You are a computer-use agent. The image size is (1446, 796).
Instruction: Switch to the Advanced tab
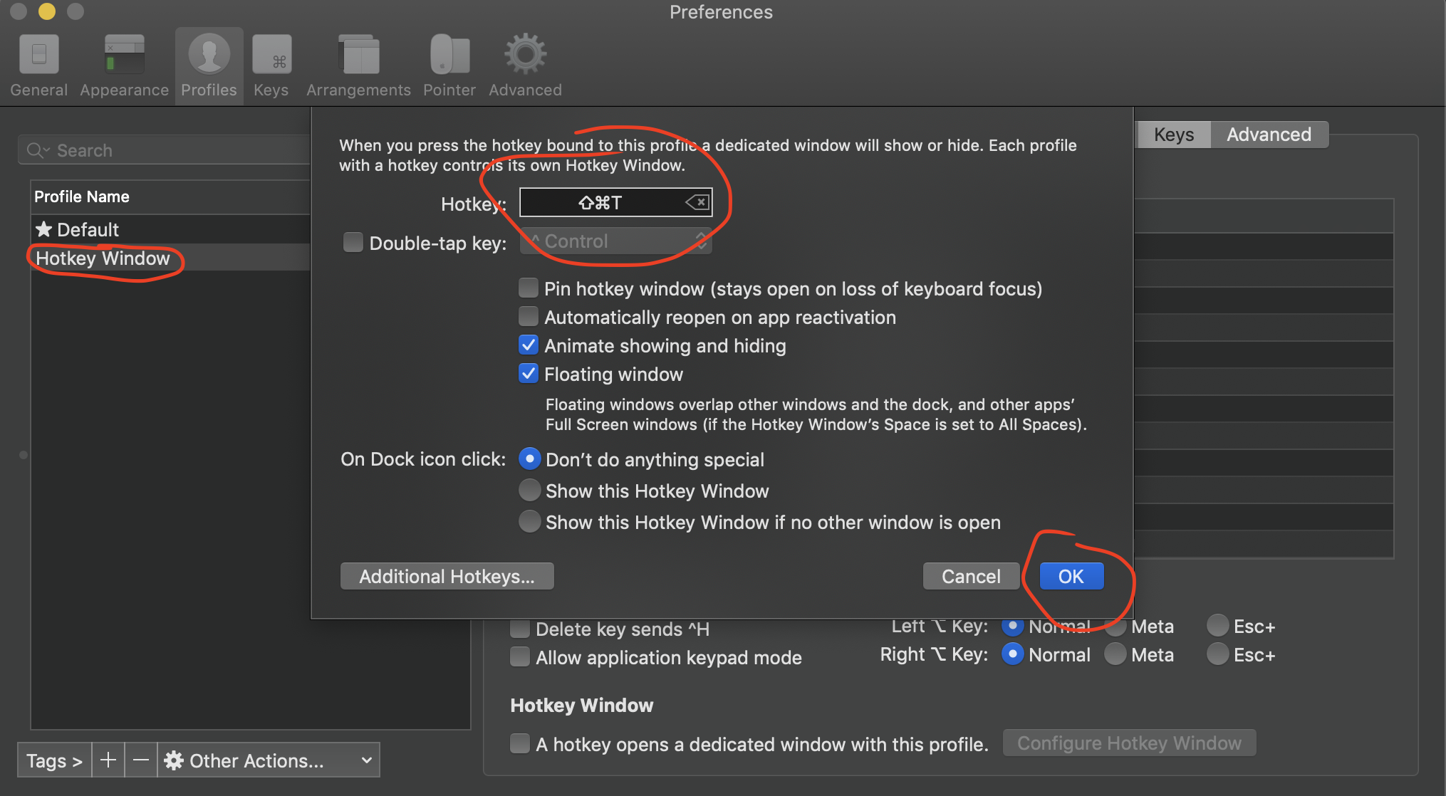1268,134
